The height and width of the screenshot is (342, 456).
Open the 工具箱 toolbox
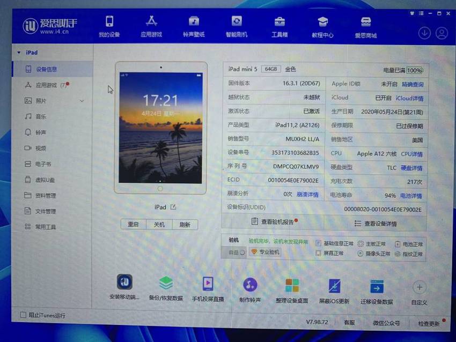280,27
